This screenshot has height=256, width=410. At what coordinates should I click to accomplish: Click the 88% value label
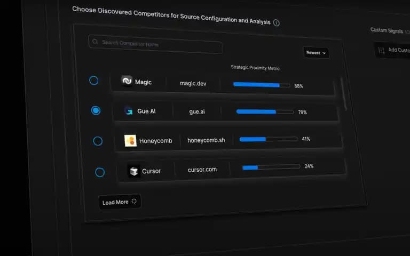[298, 86]
